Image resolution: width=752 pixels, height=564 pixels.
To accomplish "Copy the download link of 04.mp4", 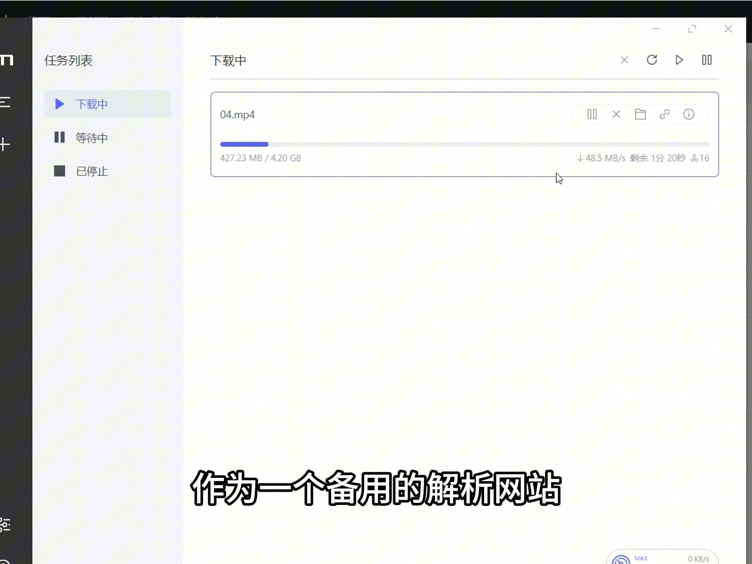I will [664, 114].
